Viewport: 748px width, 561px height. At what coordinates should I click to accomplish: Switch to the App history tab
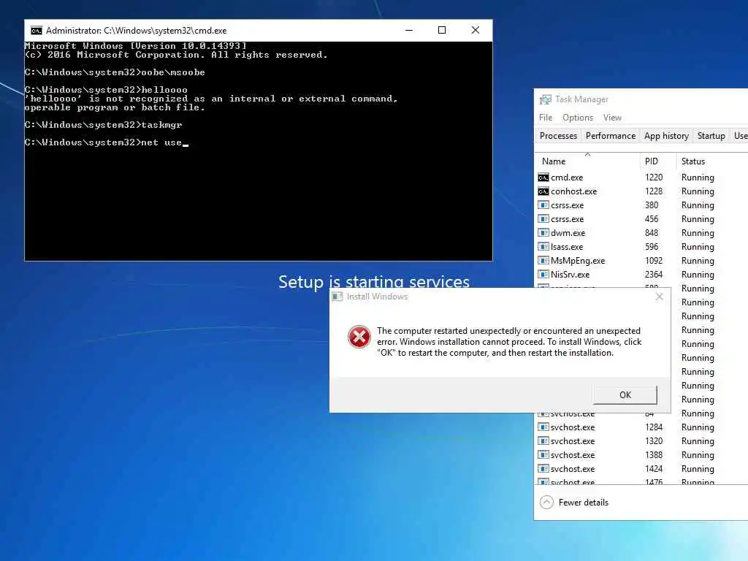[666, 136]
